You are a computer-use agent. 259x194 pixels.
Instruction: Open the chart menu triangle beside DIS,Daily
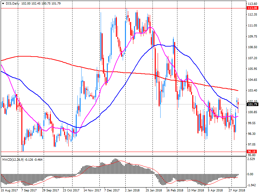(3, 4)
